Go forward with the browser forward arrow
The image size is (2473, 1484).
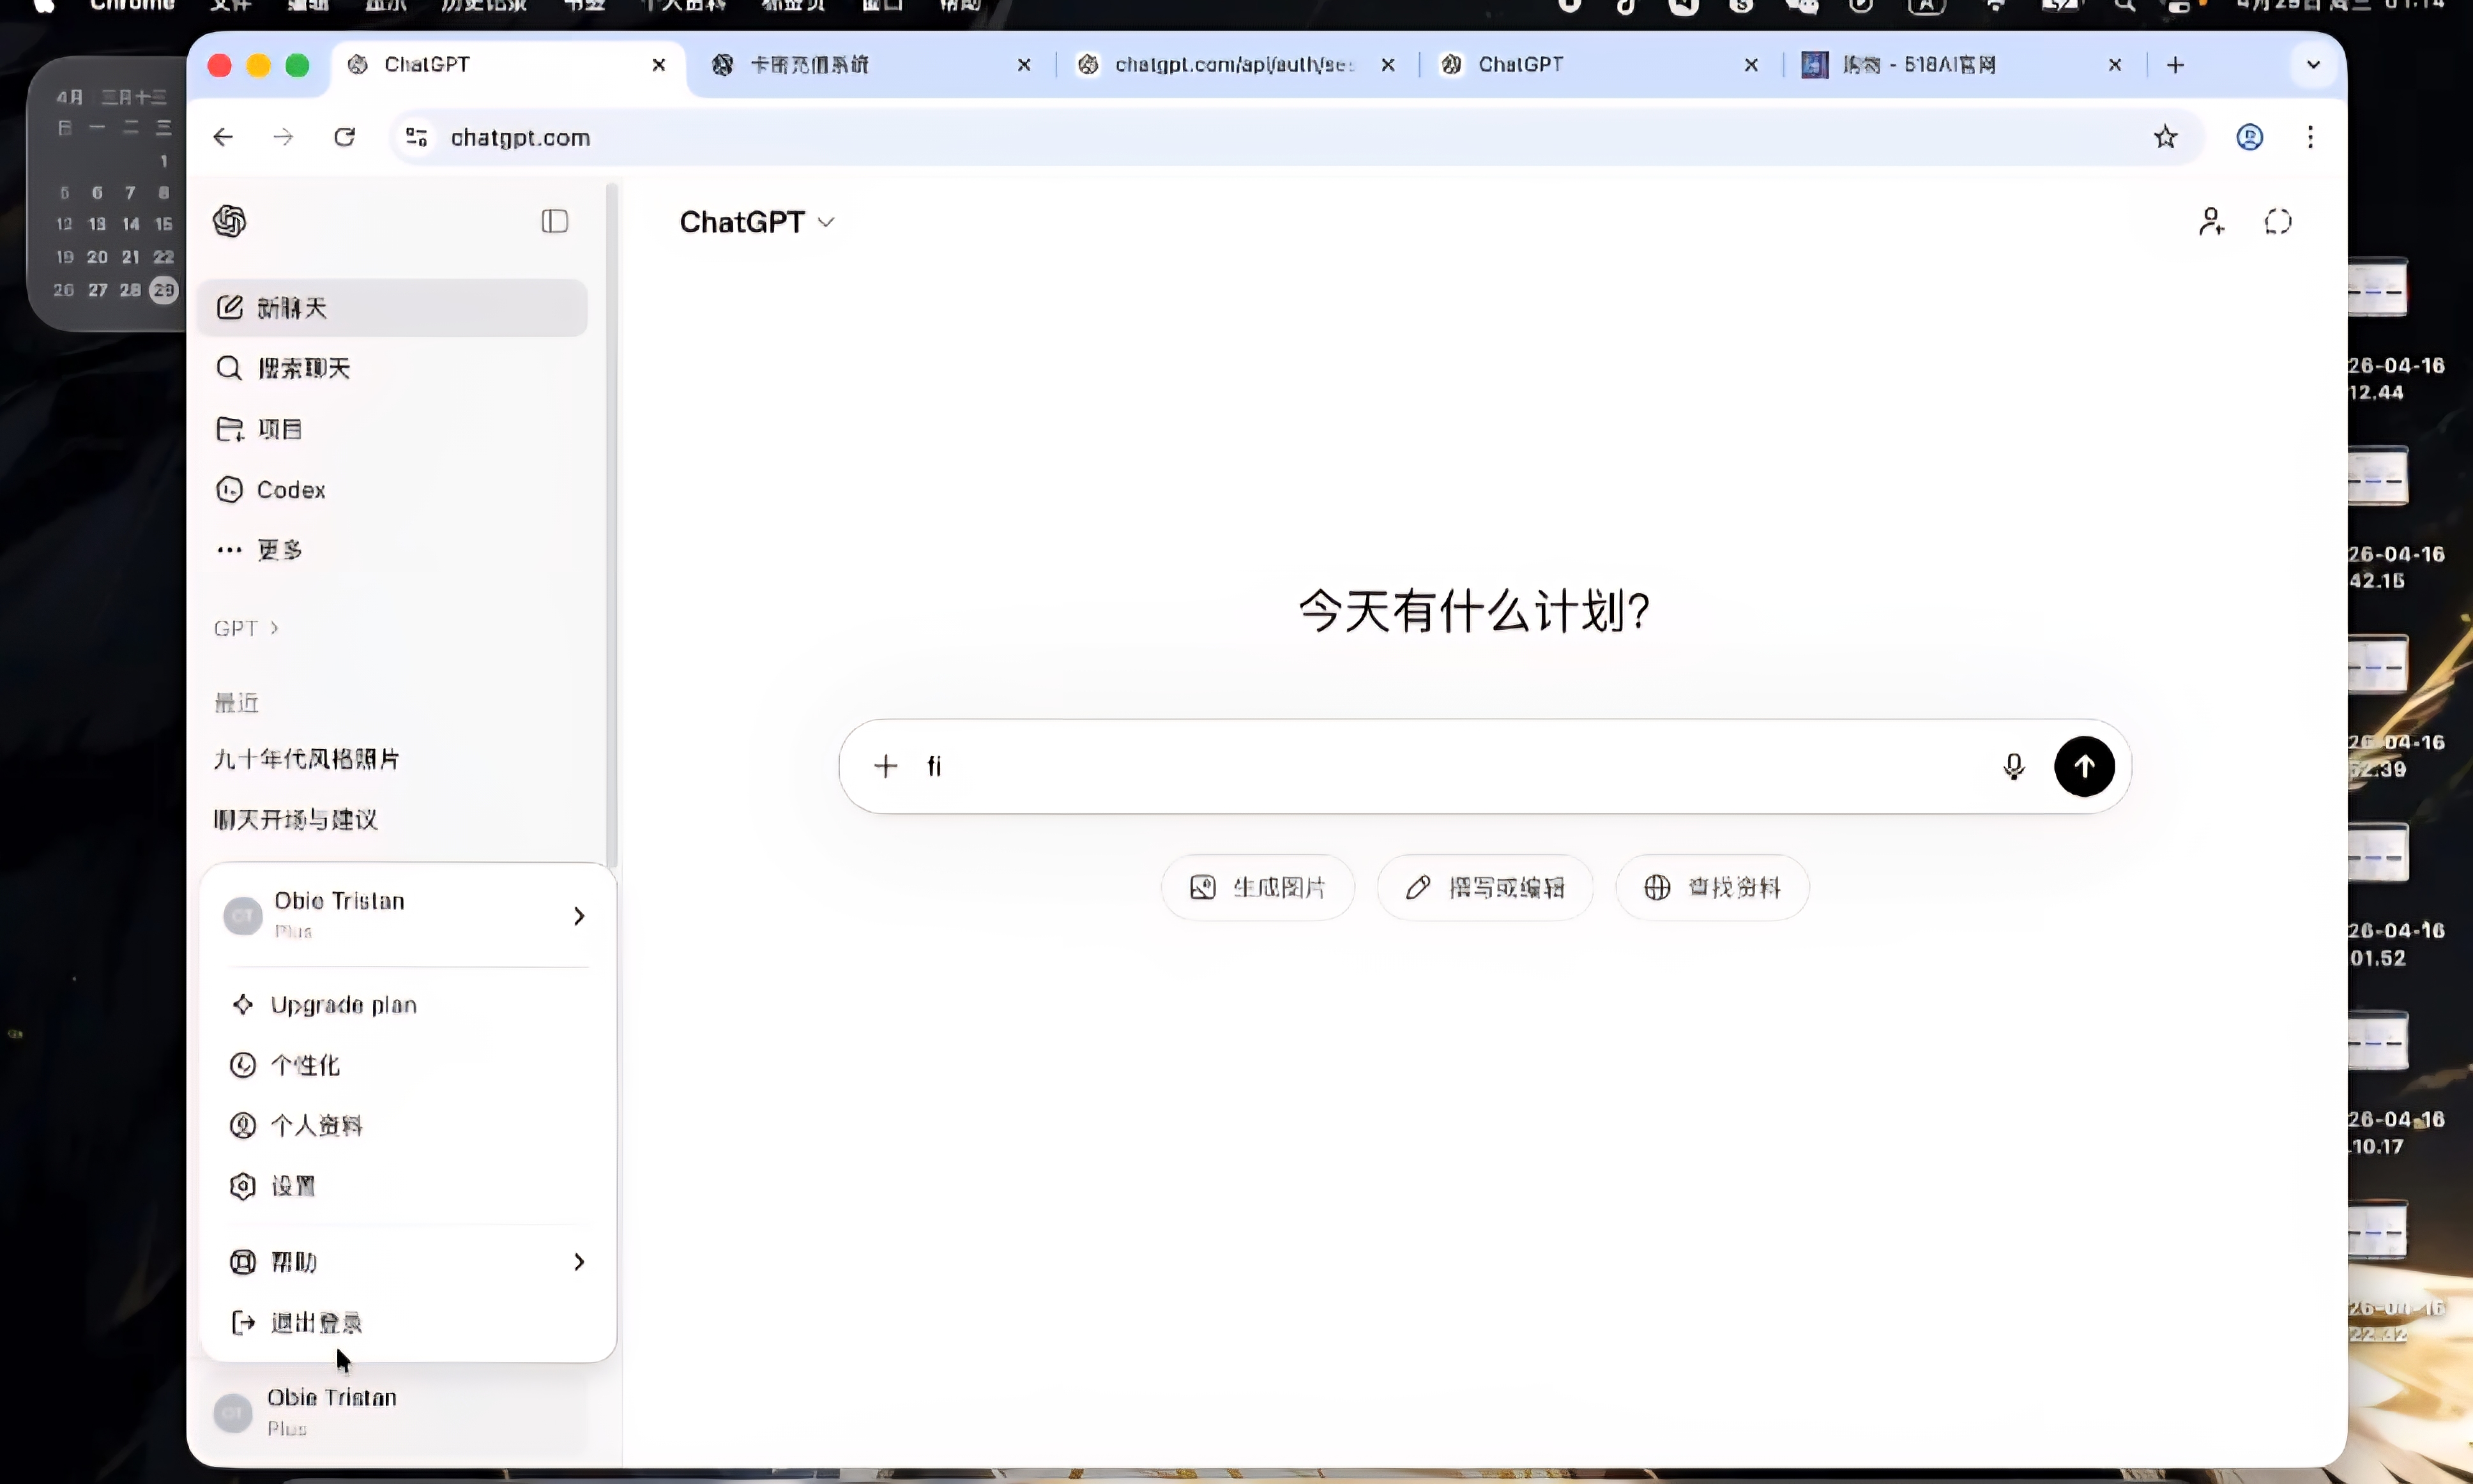[284, 137]
